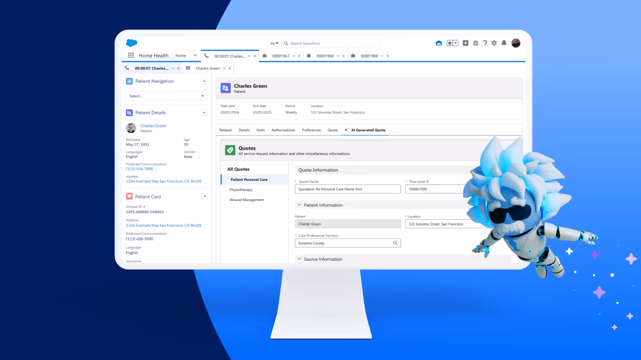Select the Physiotherapy quote
Viewport: 641px width, 360px height.
[x=241, y=190]
